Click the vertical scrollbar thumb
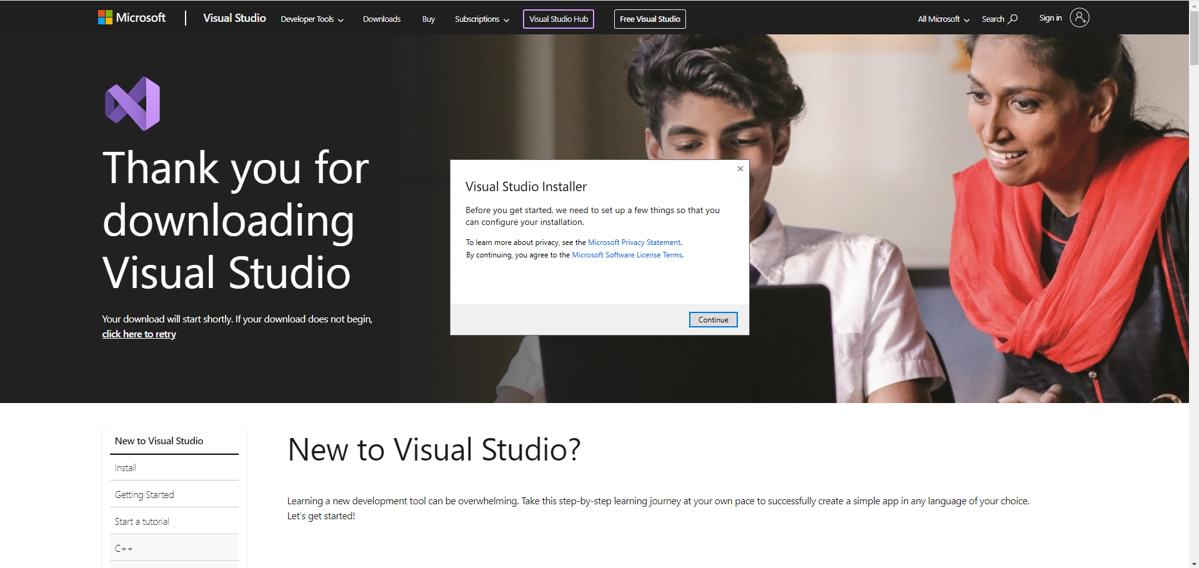Image resolution: width=1199 pixels, height=568 pixels. point(1194,37)
